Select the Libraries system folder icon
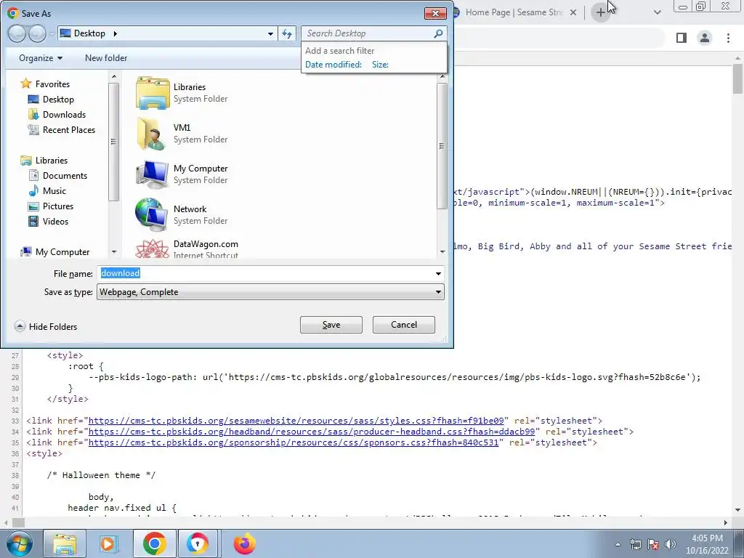The width and height of the screenshot is (744, 558). point(153,93)
